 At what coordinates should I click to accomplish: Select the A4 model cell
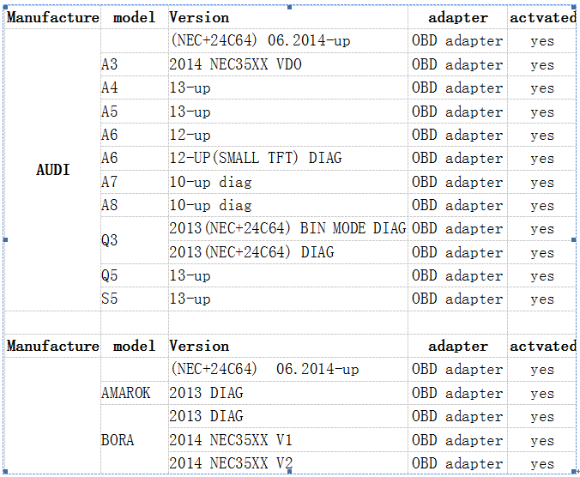110,88
